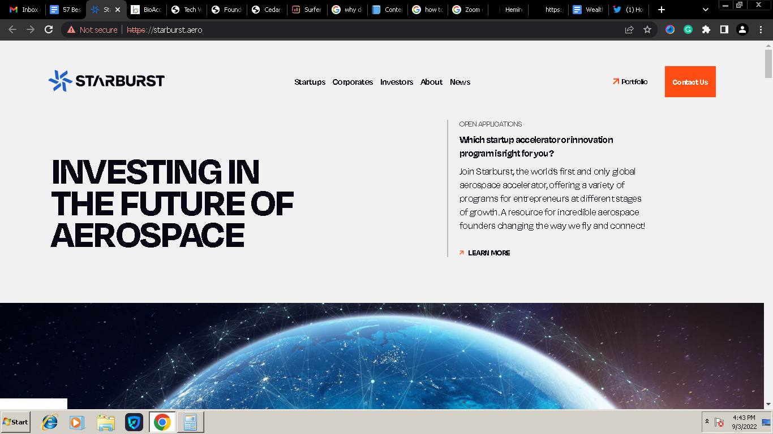Show hidden system tray icons
773x434 pixels.
tap(707, 422)
